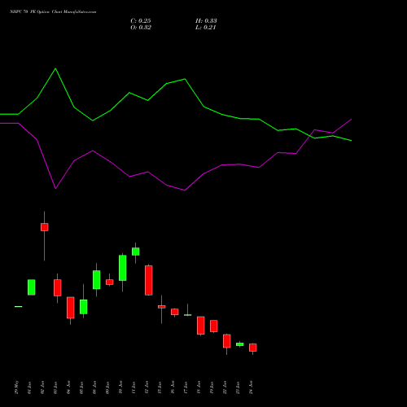Select the red candlestick above 04 Jun

point(71,308)
